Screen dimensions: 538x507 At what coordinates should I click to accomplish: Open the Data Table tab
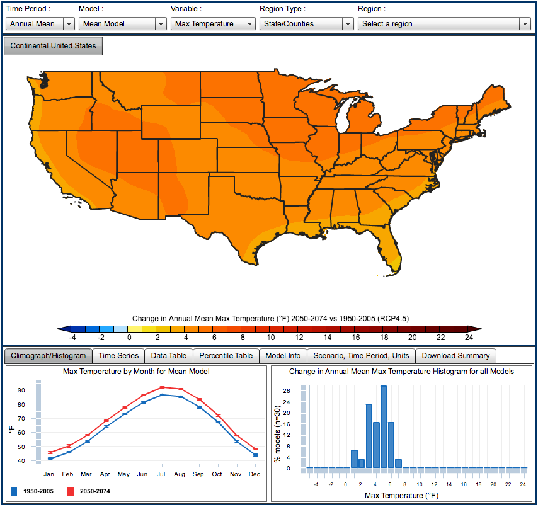tap(168, 356)
